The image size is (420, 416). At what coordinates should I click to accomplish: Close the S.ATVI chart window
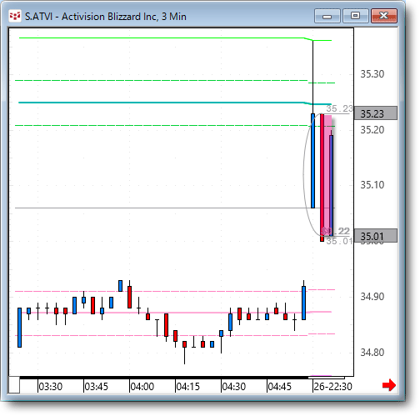tap(384, 16)
